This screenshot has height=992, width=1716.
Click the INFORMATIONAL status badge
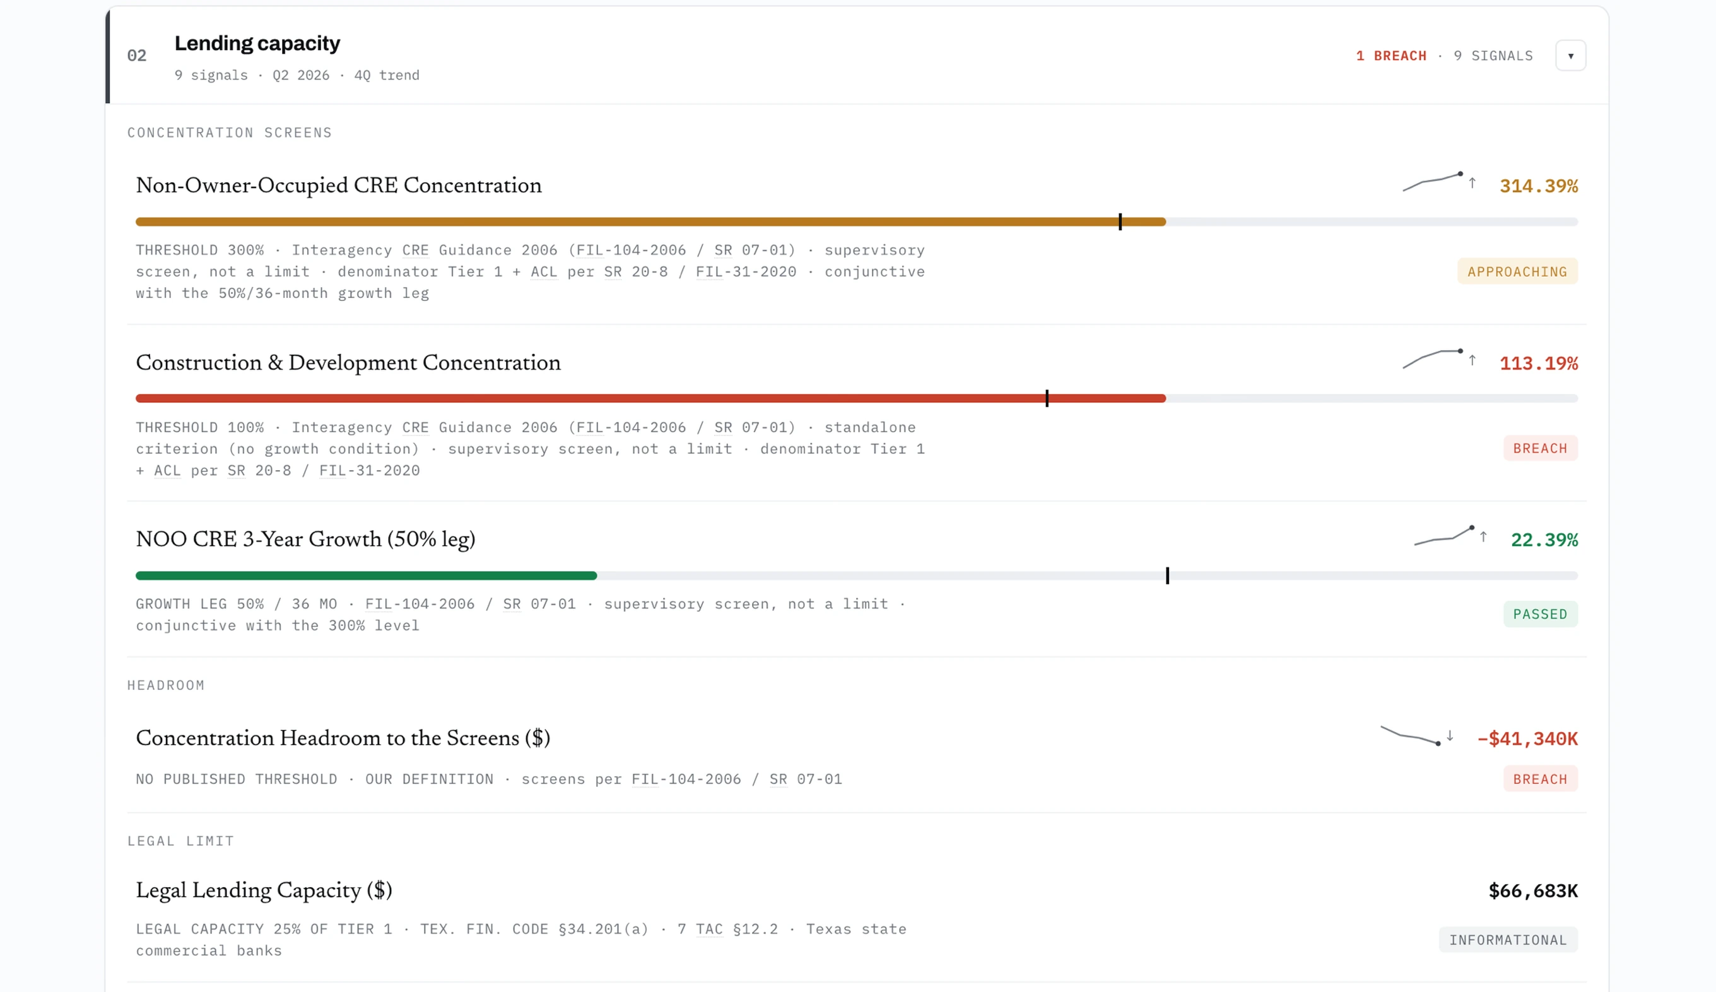coord(1508,940)
